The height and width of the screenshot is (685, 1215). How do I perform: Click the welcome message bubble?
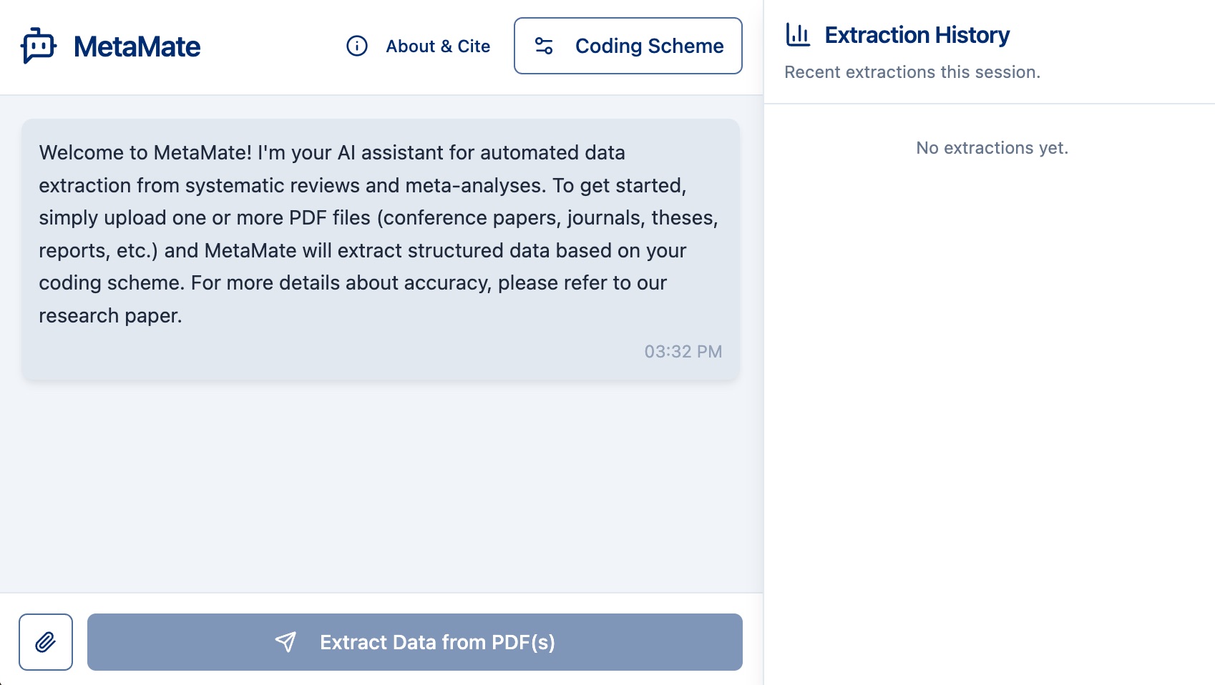pos(381,250)
